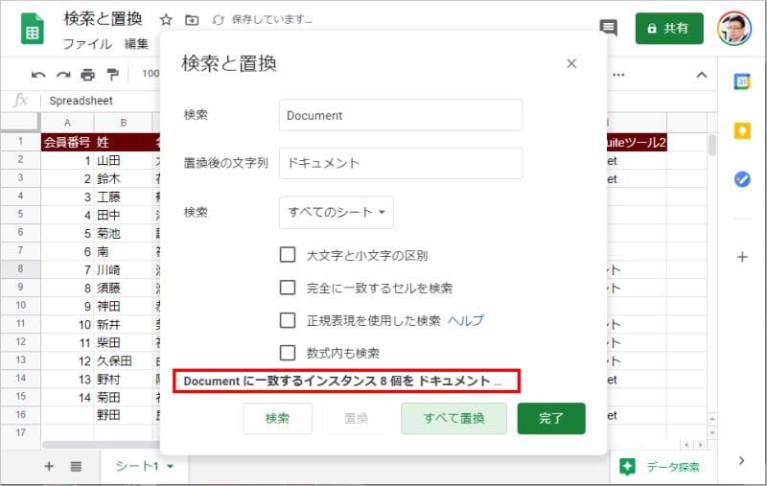Click the 会員番号 header cell
The width and height of the screenshot is (767, 486).
click(x=67, y=142)
